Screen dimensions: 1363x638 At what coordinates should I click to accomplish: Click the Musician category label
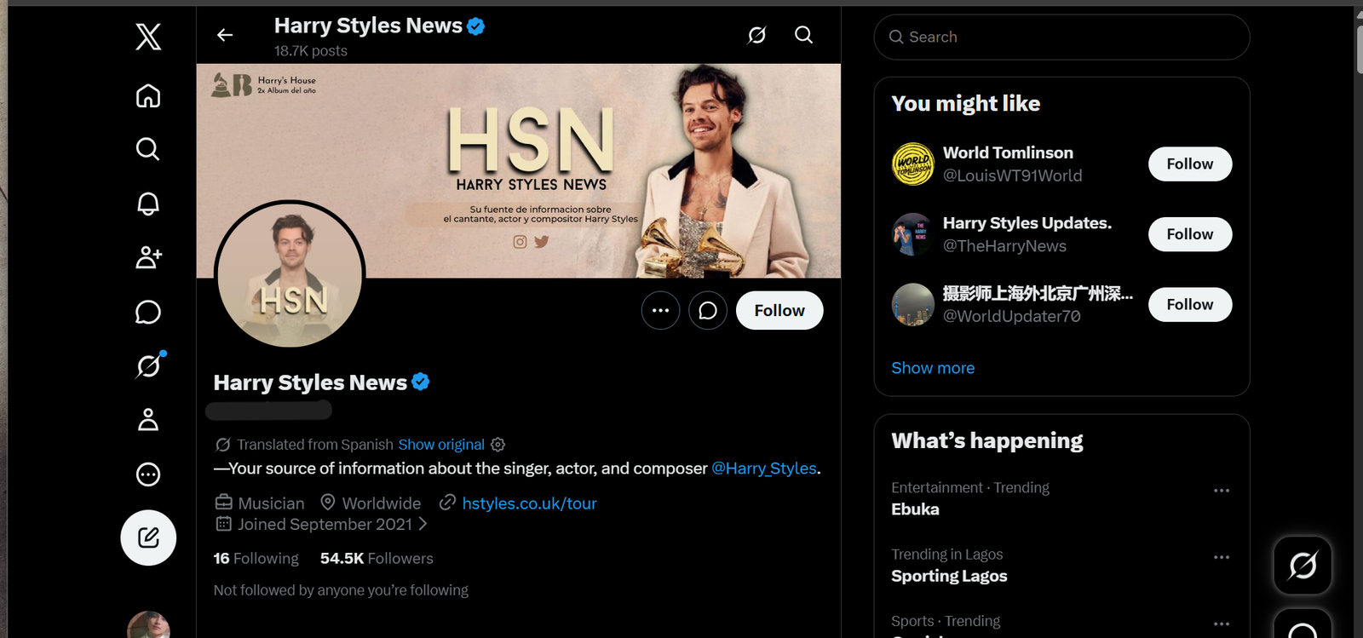[271, 503]
